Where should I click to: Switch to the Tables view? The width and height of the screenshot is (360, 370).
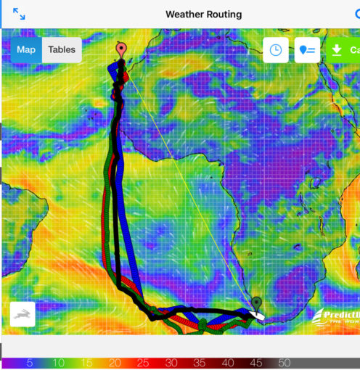62,50
